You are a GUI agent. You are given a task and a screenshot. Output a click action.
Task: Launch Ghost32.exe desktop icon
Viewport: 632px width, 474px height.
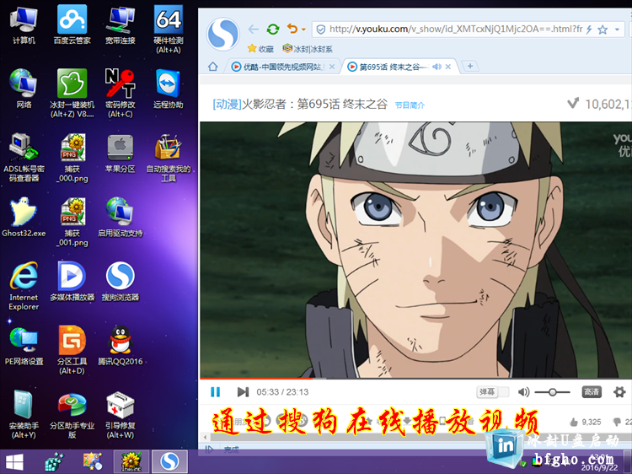pos(24,217)
